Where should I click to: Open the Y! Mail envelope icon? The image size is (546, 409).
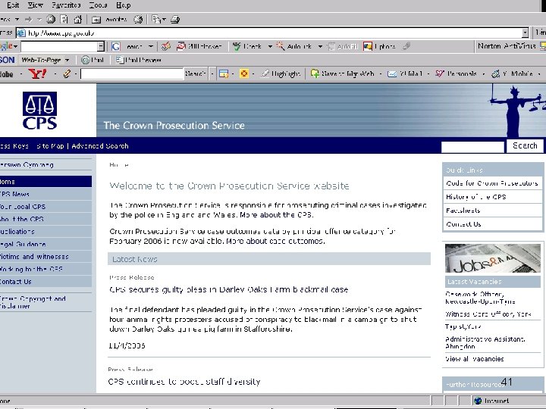392,73
